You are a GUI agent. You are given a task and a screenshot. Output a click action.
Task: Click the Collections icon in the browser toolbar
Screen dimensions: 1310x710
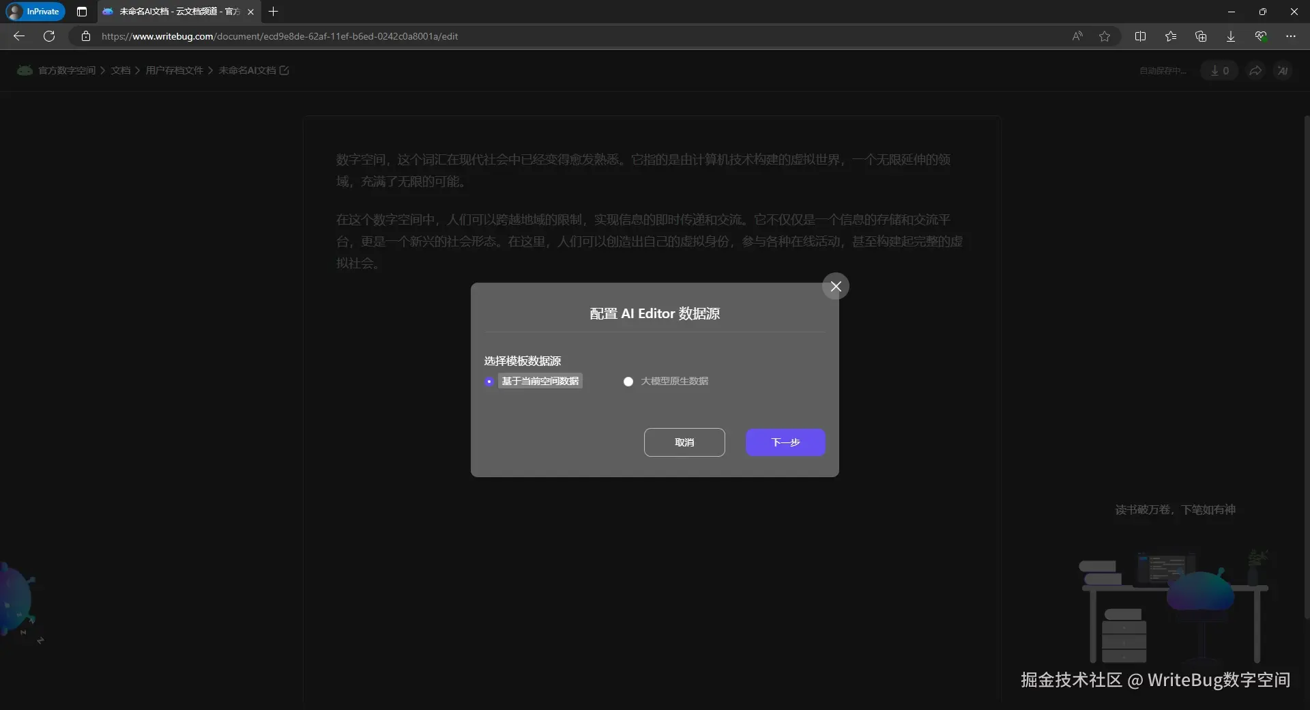[1201, 36]
